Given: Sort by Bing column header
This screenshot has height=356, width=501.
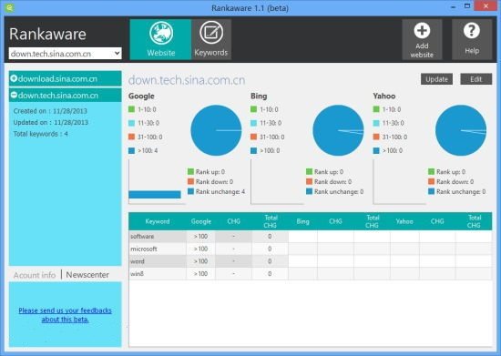Looking at the screenshot, I should (x=302, y=221).
